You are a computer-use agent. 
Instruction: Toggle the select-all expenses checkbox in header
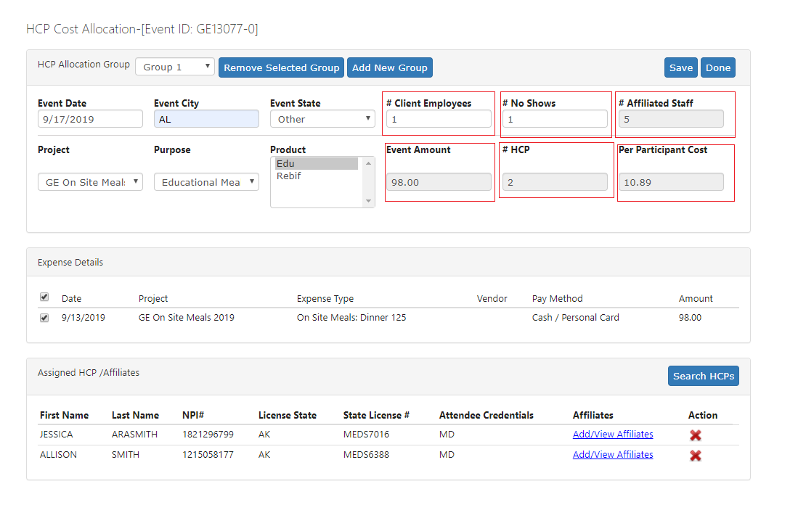click(x=44, y=297)
